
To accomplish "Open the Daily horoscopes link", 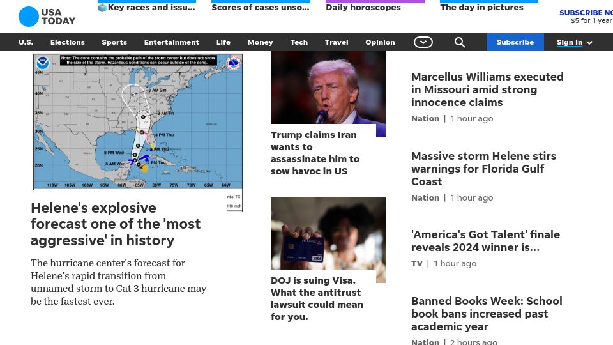I will pos(363,8).
